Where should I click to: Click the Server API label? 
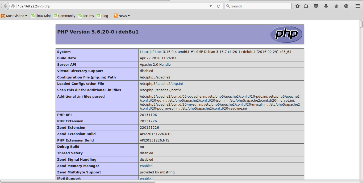tap(67, 65)
